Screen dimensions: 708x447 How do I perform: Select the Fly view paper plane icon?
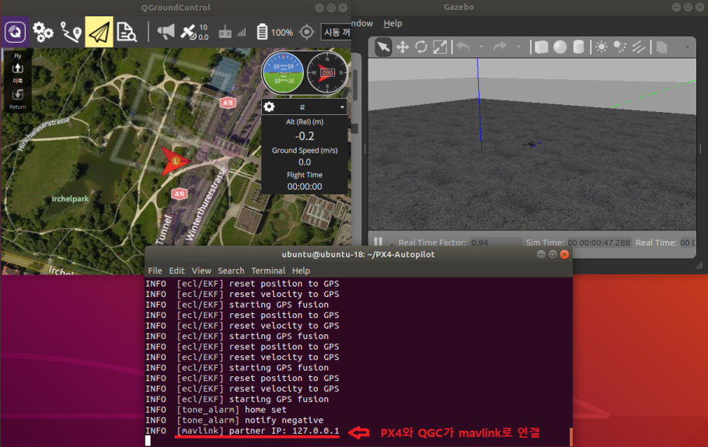coord(99,32)
